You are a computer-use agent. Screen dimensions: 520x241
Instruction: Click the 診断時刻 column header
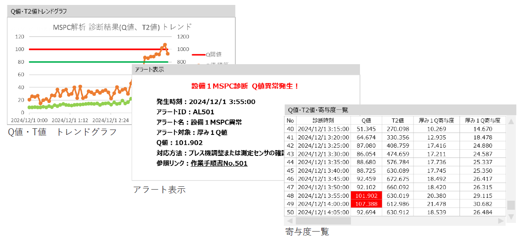323,120
